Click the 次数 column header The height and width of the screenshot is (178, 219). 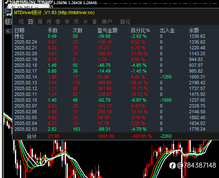pos(78,30)
